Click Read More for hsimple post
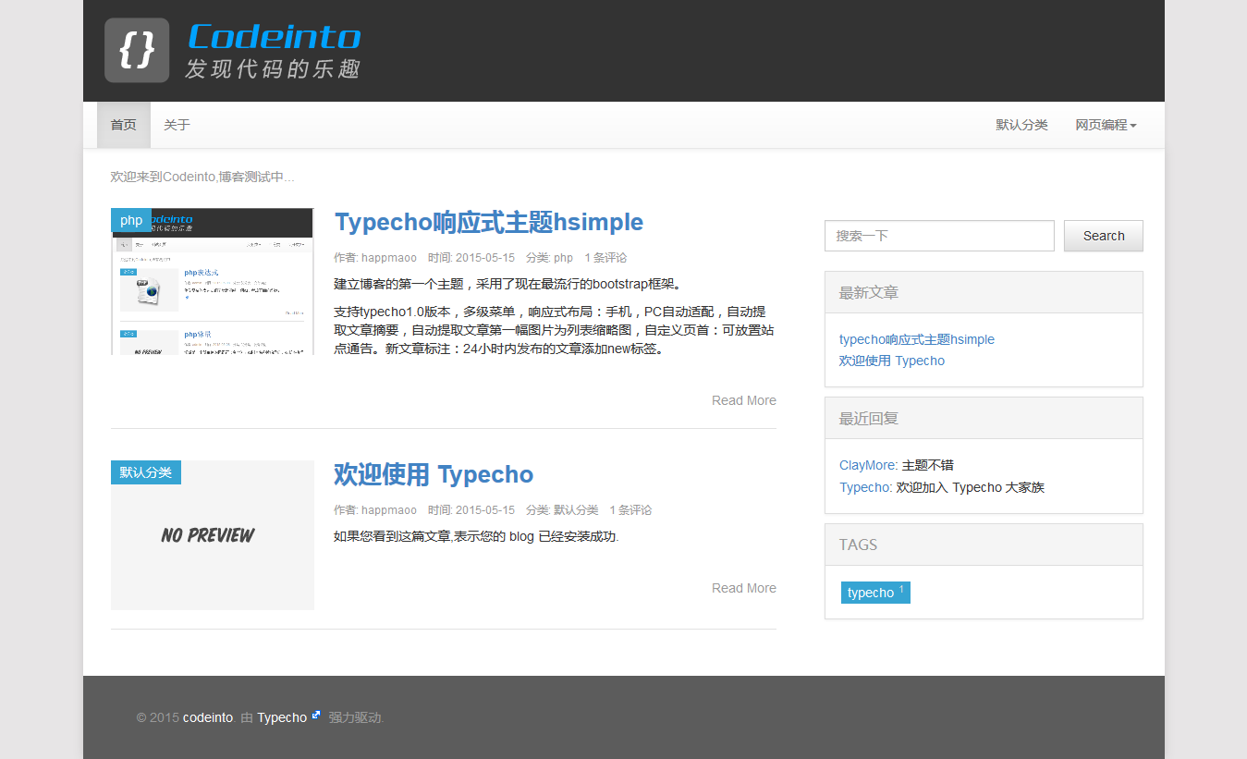The width and height of the screenshot is (1247, 759). 744,400
